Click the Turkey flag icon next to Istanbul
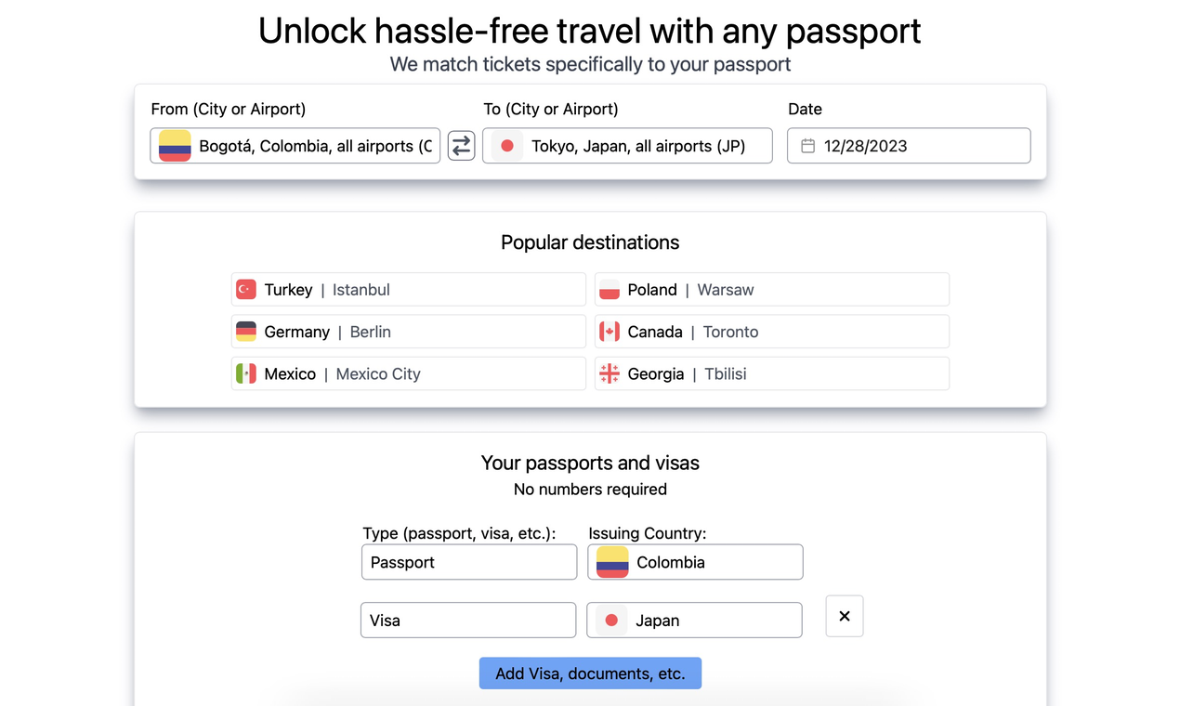The height and width of the screenshot is (706, 1180). 244,289
